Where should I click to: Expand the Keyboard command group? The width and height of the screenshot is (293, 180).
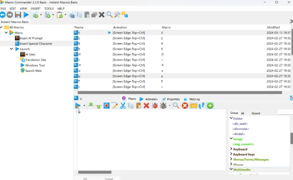point(231,149)
